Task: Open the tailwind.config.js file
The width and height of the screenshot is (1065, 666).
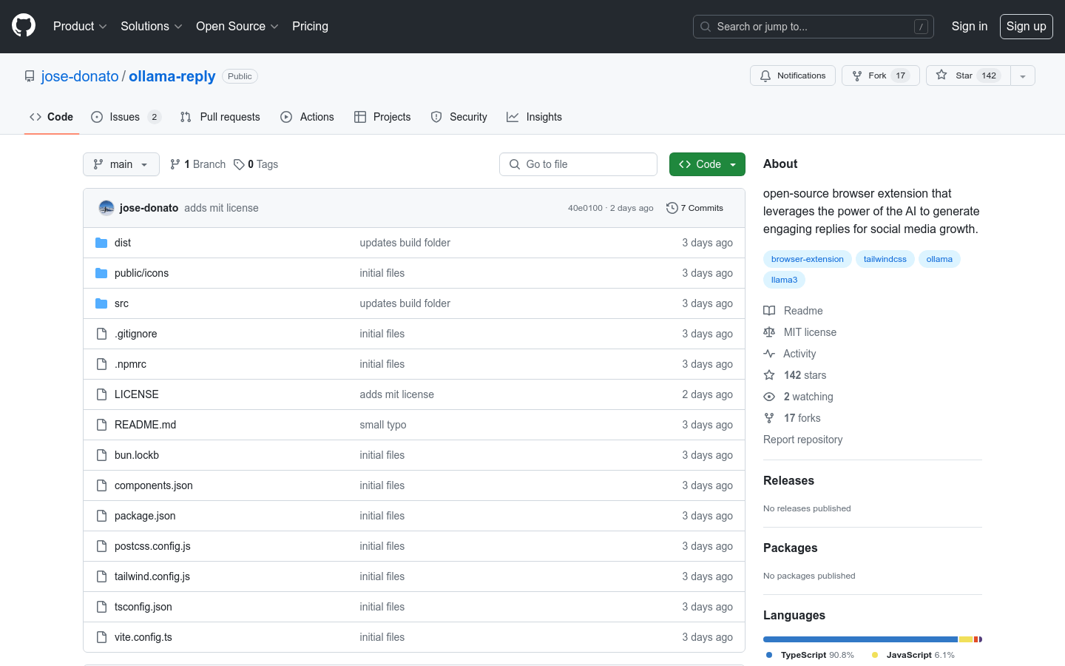Action: coord(152,576)
